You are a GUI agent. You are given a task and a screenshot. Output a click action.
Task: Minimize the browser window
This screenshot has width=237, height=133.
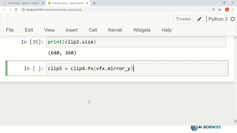216,3
